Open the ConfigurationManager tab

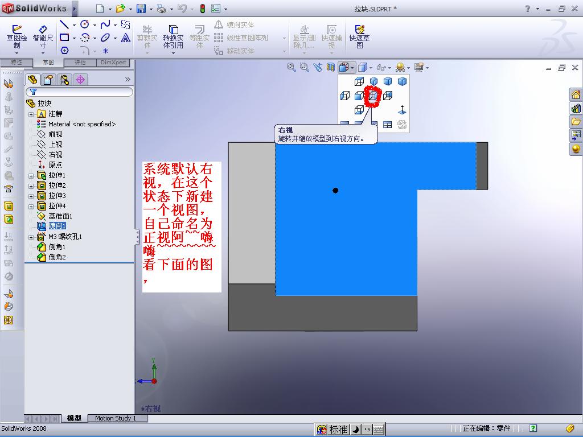tap(64, 80)
